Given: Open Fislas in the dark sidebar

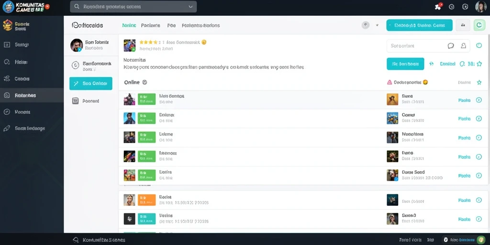Looking at the screenshot, I should [21, 62].
